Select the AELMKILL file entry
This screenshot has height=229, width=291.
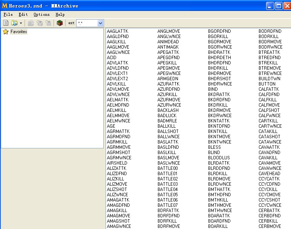(x=116, y=110)
